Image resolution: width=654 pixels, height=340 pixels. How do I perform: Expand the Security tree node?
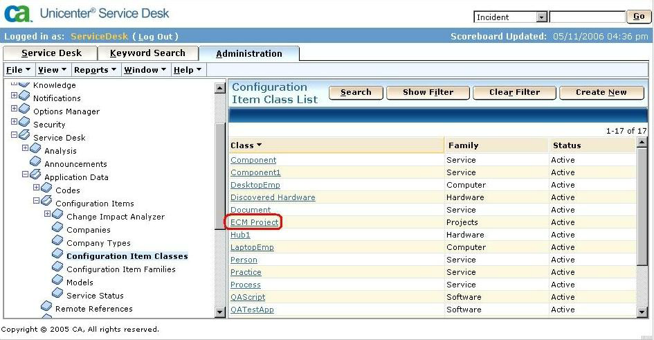14,121
